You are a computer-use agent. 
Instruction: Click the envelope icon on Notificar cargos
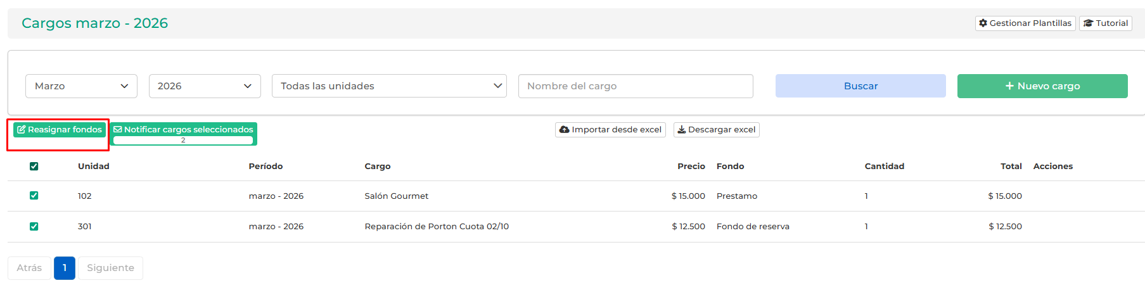tap(118, 130)
